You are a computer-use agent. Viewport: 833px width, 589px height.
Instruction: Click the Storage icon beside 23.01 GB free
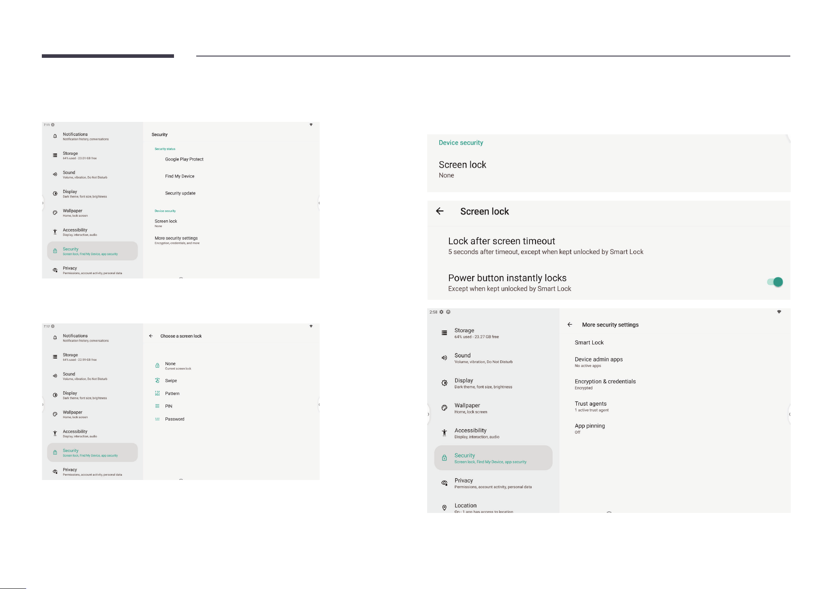55,155
